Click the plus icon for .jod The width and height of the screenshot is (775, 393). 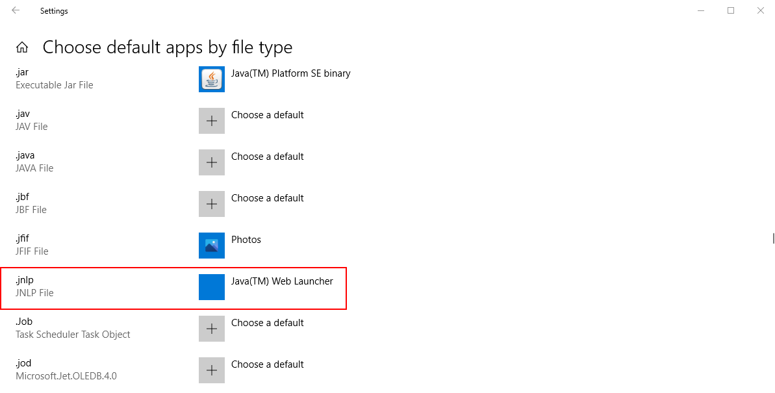point(212,370)
